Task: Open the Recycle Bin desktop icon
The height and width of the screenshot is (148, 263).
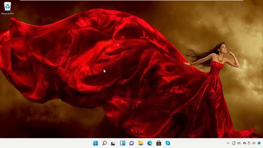Action: coord(7,7)
